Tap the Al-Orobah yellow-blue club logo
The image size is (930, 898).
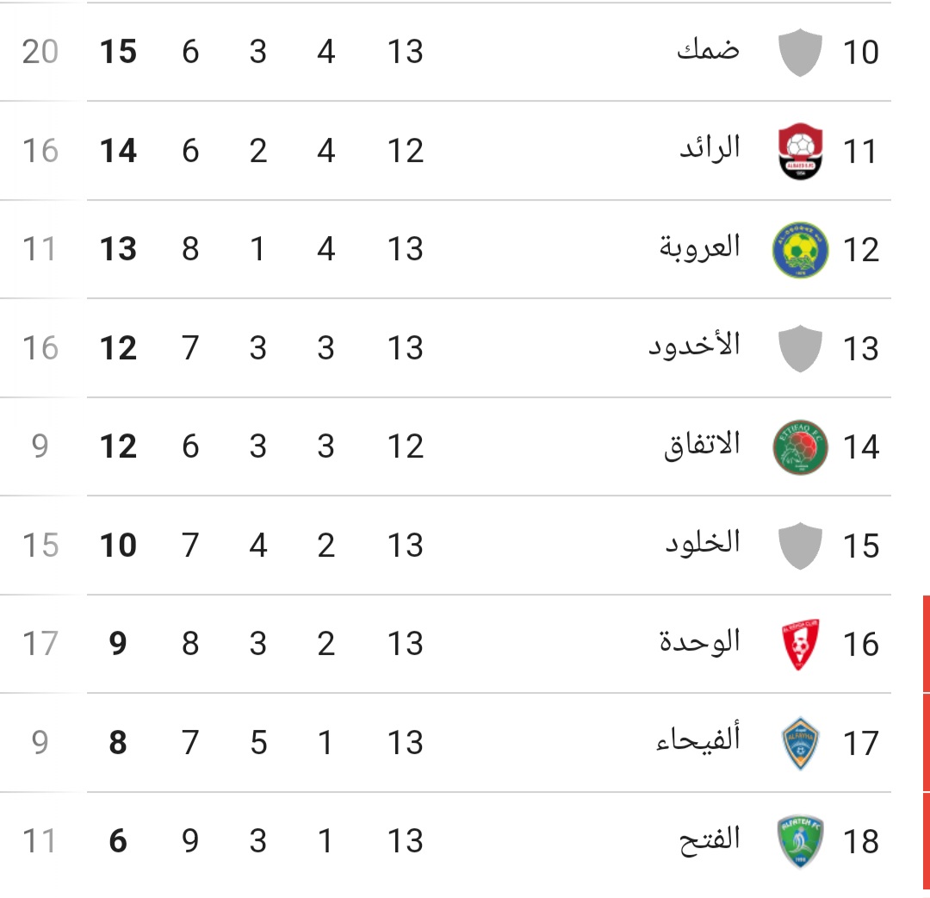point(800,249)
